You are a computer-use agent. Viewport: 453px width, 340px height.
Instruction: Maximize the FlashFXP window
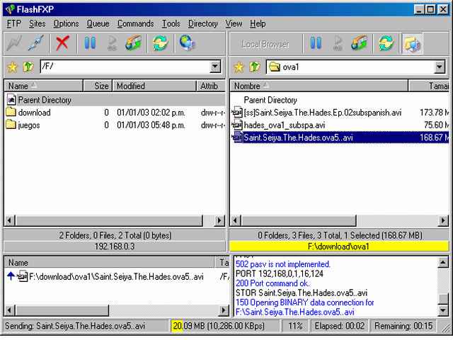coord(430,9)
